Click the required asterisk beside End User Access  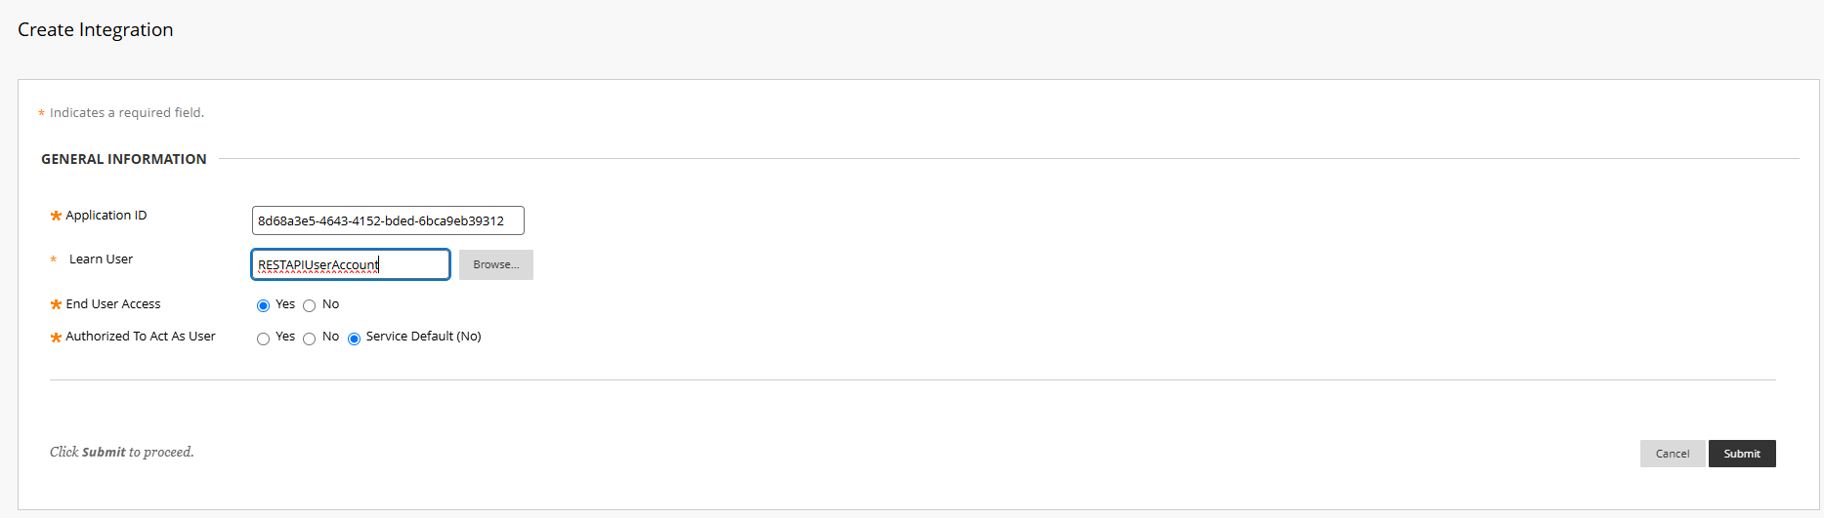56,305
